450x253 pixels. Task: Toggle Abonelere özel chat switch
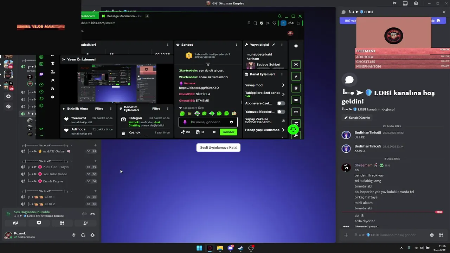[x=281, y=103]
